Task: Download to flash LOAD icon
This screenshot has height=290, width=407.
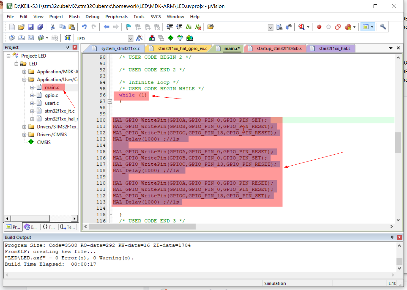Action: coord(68,38)
